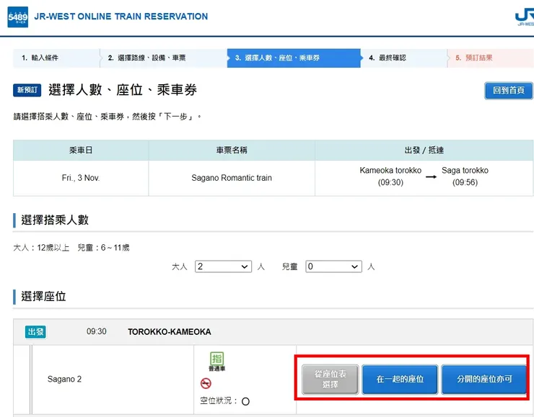Viewport: 534px width, 417px height.
Task: Click the 回到首頁 button
Action: click(509, 91)
